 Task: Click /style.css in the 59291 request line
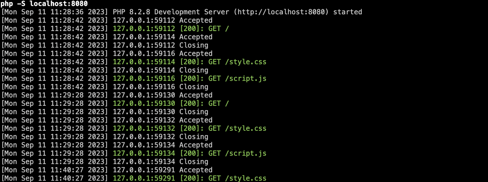(246, 178)
